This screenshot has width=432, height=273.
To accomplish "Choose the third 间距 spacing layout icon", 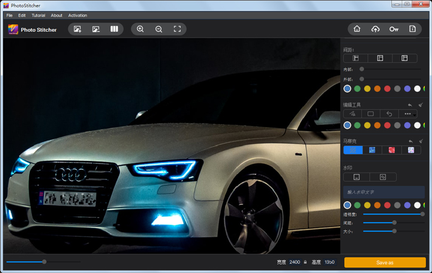I will (405, 58).
